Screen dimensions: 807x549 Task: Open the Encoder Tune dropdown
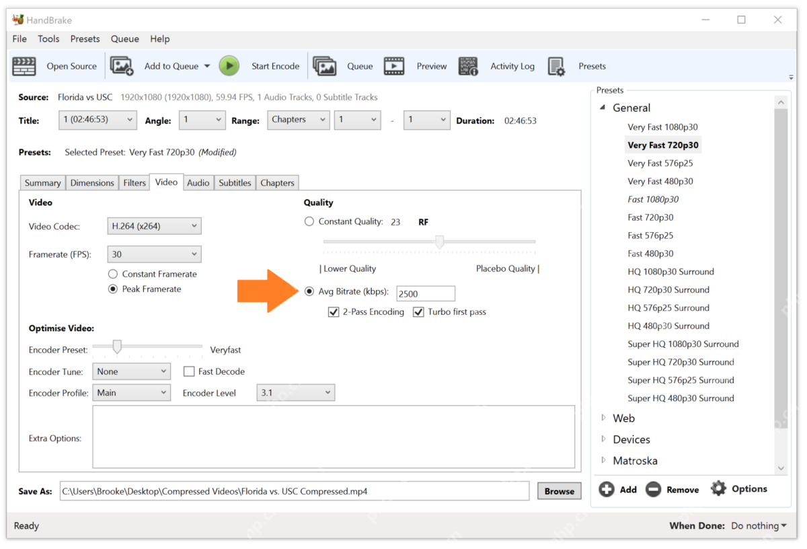[x=130, y=371]
